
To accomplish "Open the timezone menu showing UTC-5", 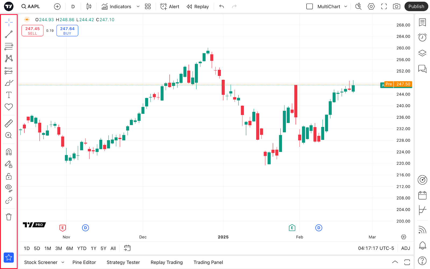I will point(376,248).
